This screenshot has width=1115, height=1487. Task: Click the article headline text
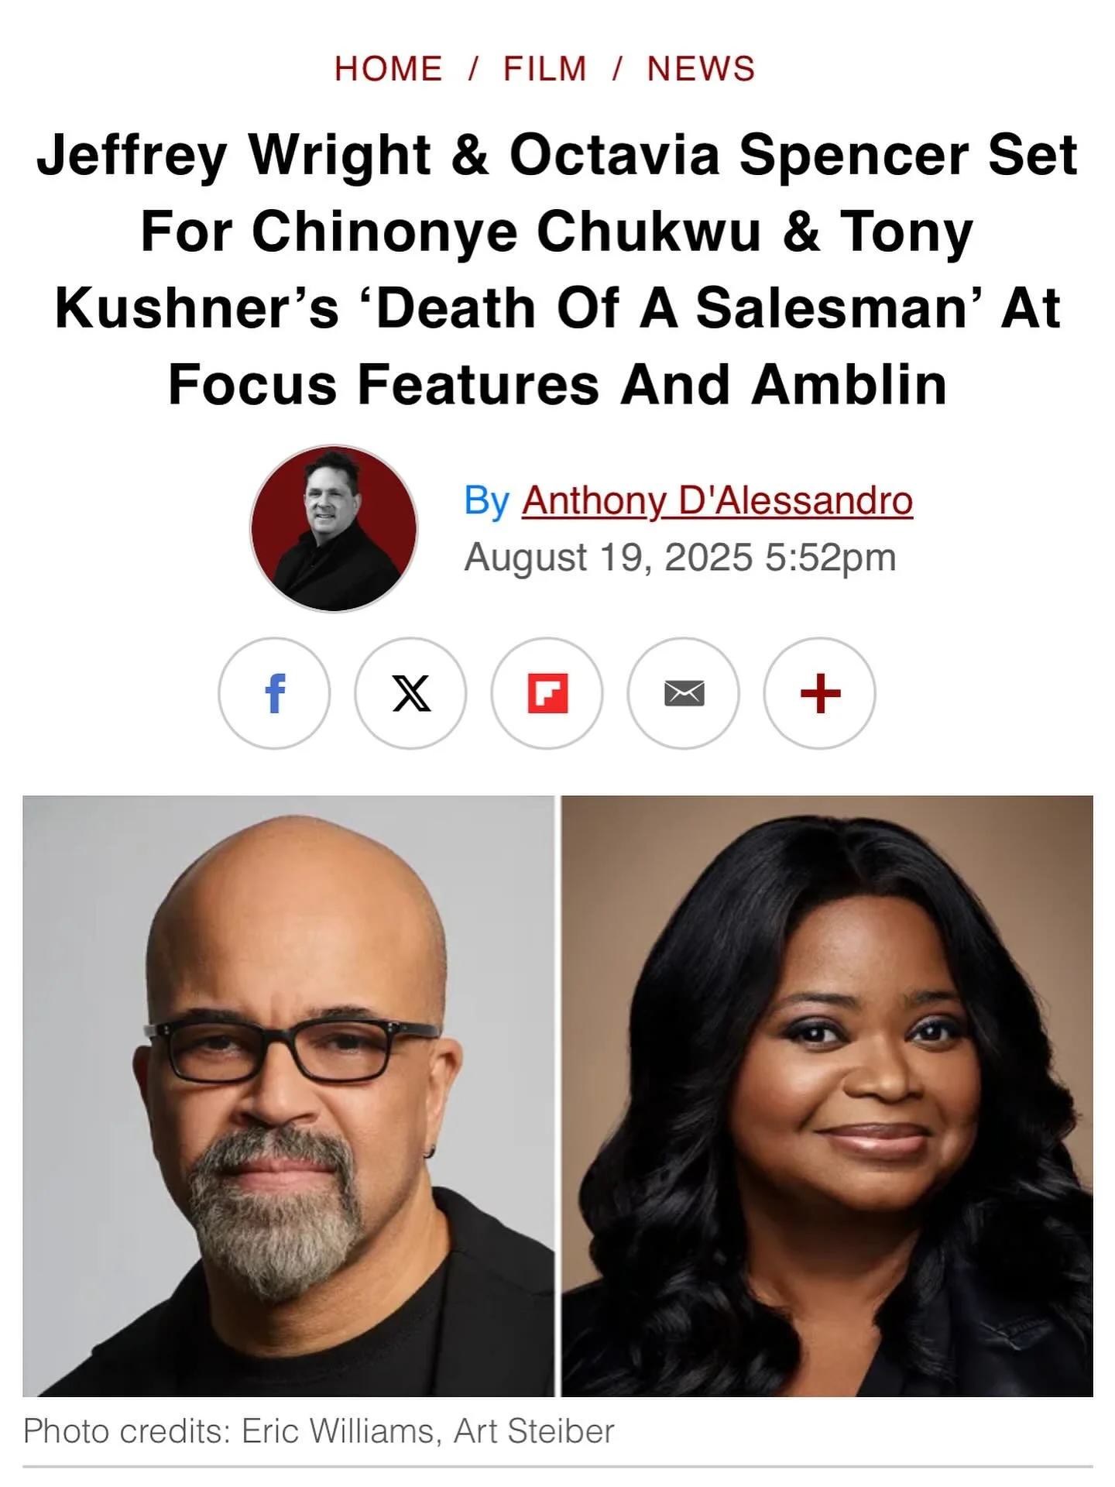[557, 269]
